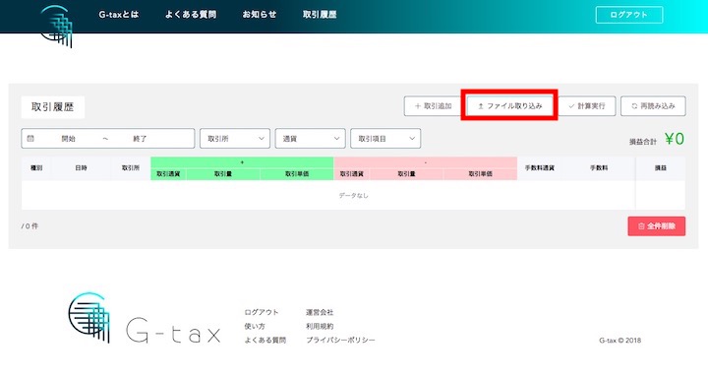This screenshot has height=379, width=708.
Task: Open the footer 運営会社 link
Action: point(320,312)
